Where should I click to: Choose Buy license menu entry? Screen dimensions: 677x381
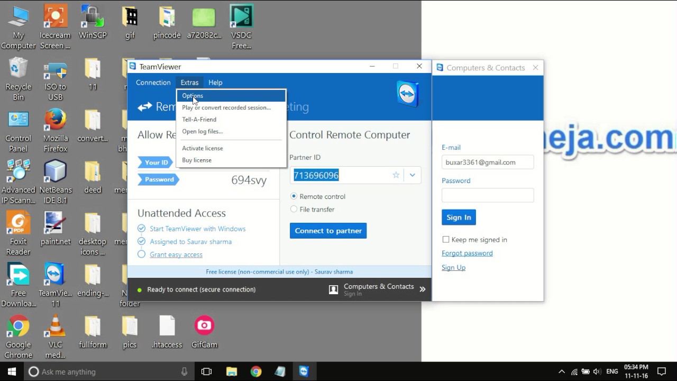pyautogui.click(x=231, y=160)
